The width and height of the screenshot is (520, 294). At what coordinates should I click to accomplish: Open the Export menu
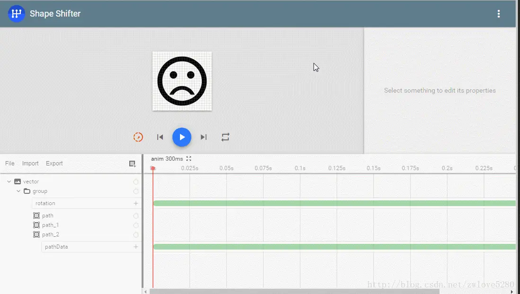click(x=54, y=163)
